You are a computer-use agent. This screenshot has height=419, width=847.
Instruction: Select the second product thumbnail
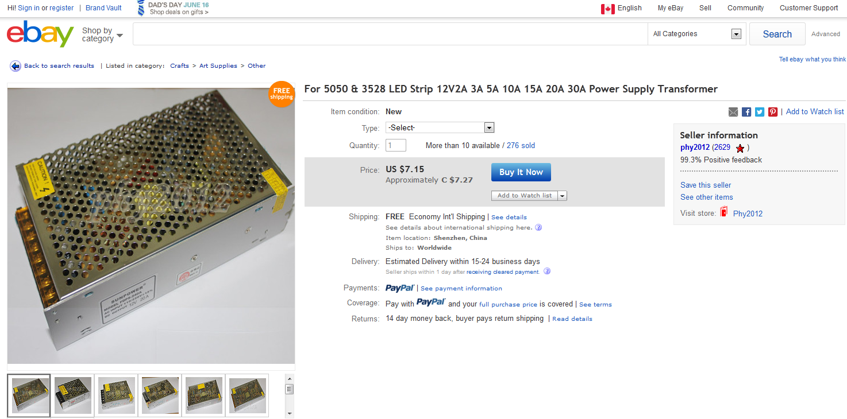tap(73, 395)
